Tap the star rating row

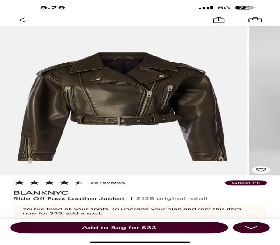pos(49,182)
